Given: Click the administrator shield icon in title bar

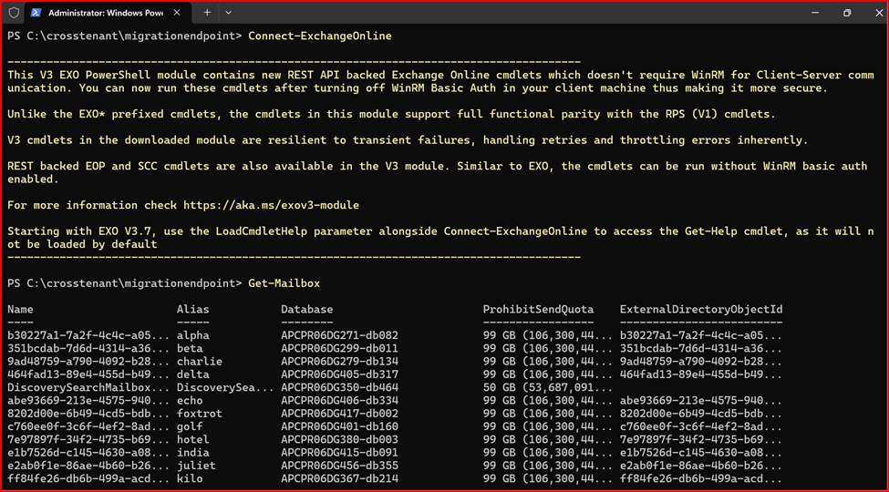Looking at the screenshot, I should pyautogui.click(x=14, y=13).
